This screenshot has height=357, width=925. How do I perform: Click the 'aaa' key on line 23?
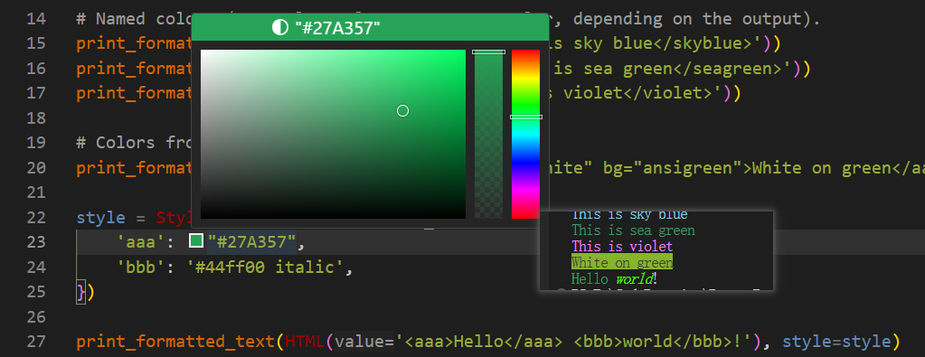click(142, 242)
